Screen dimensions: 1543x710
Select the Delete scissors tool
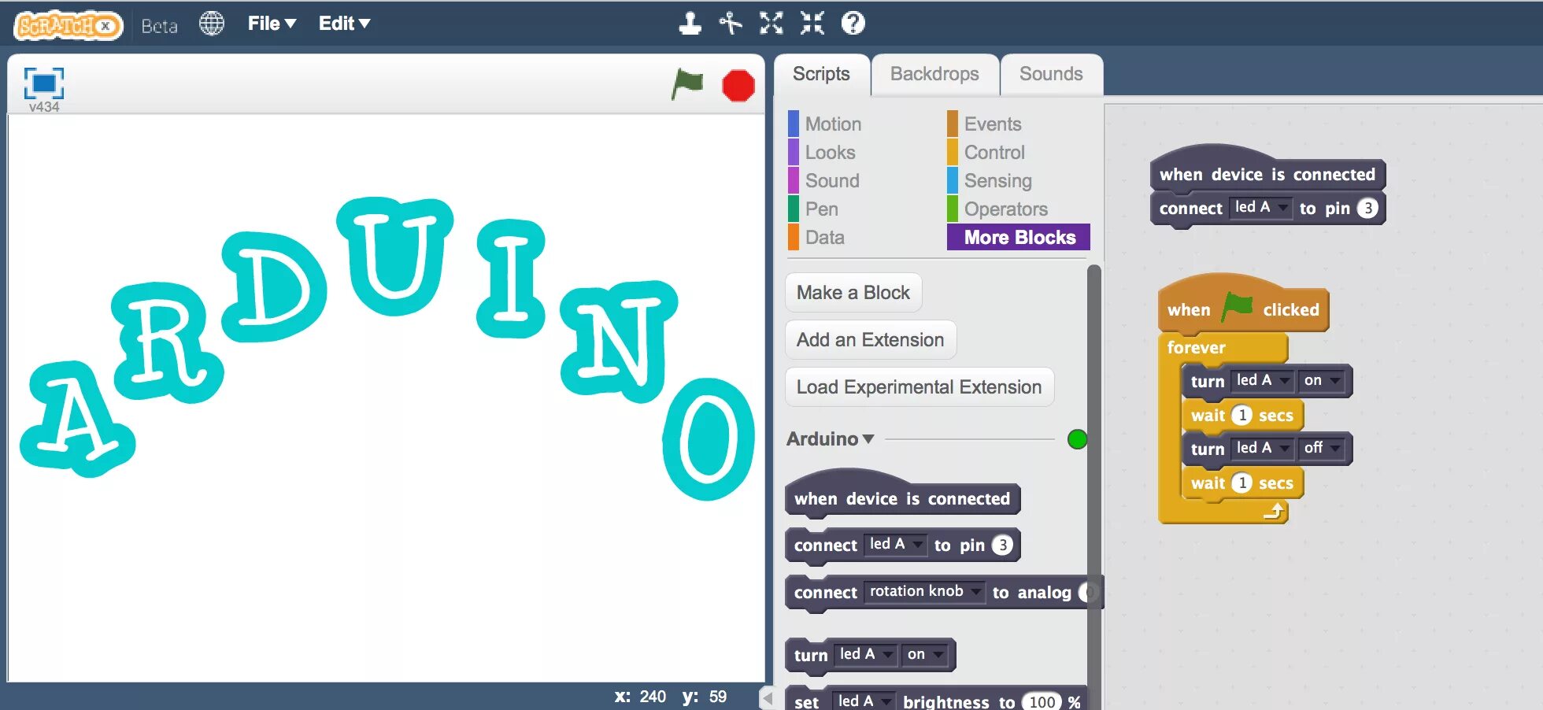click(x=731, y=24)
